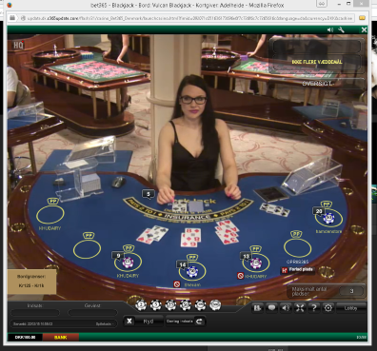Select the fifth chip in chip tray
Screen dimensions: 377x351
pos(201,305)
